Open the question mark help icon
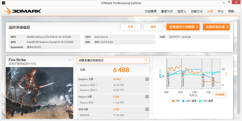The height and width of the screenshot is (121, 242). coord(146,60)
